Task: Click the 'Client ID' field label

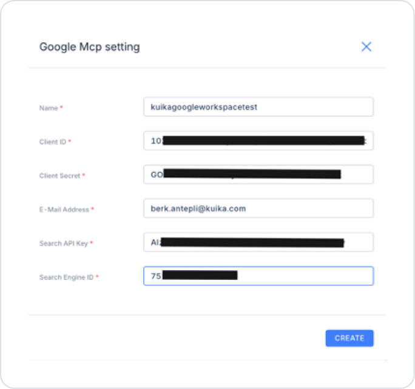Action: (x=53, y=142)
